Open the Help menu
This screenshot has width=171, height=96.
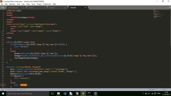(x=54, y=4)
